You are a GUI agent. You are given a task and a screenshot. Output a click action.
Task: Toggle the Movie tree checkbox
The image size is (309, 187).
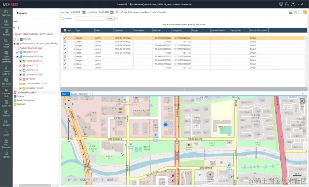pyautogui.click(x=21, y=66)
